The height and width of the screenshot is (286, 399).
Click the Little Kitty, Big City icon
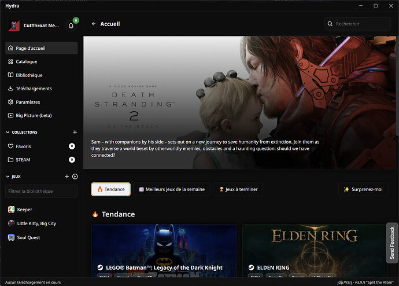pyautogui.click(x=11, y=223)
